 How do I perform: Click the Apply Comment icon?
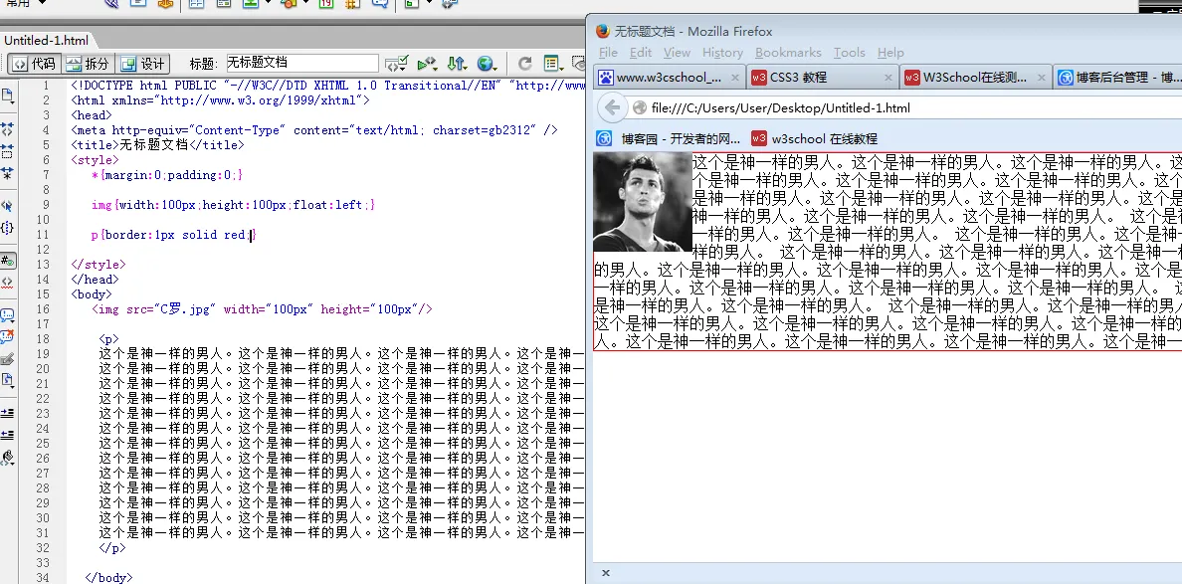[8, 315]
